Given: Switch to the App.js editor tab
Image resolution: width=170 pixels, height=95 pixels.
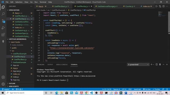Looking at the screenshot, I should pos(41,6).
